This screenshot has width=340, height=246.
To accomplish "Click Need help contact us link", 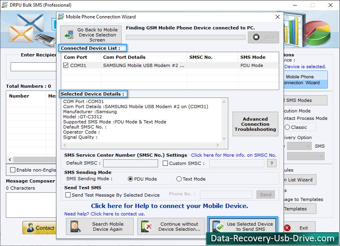I will [105, 214].
